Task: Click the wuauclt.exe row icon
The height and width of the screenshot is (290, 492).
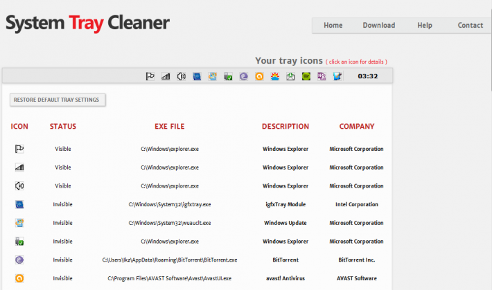Action: click(19, 223)
